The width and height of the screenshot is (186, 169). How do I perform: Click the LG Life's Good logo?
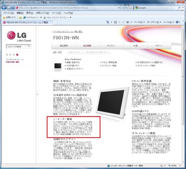coord(19,36)
